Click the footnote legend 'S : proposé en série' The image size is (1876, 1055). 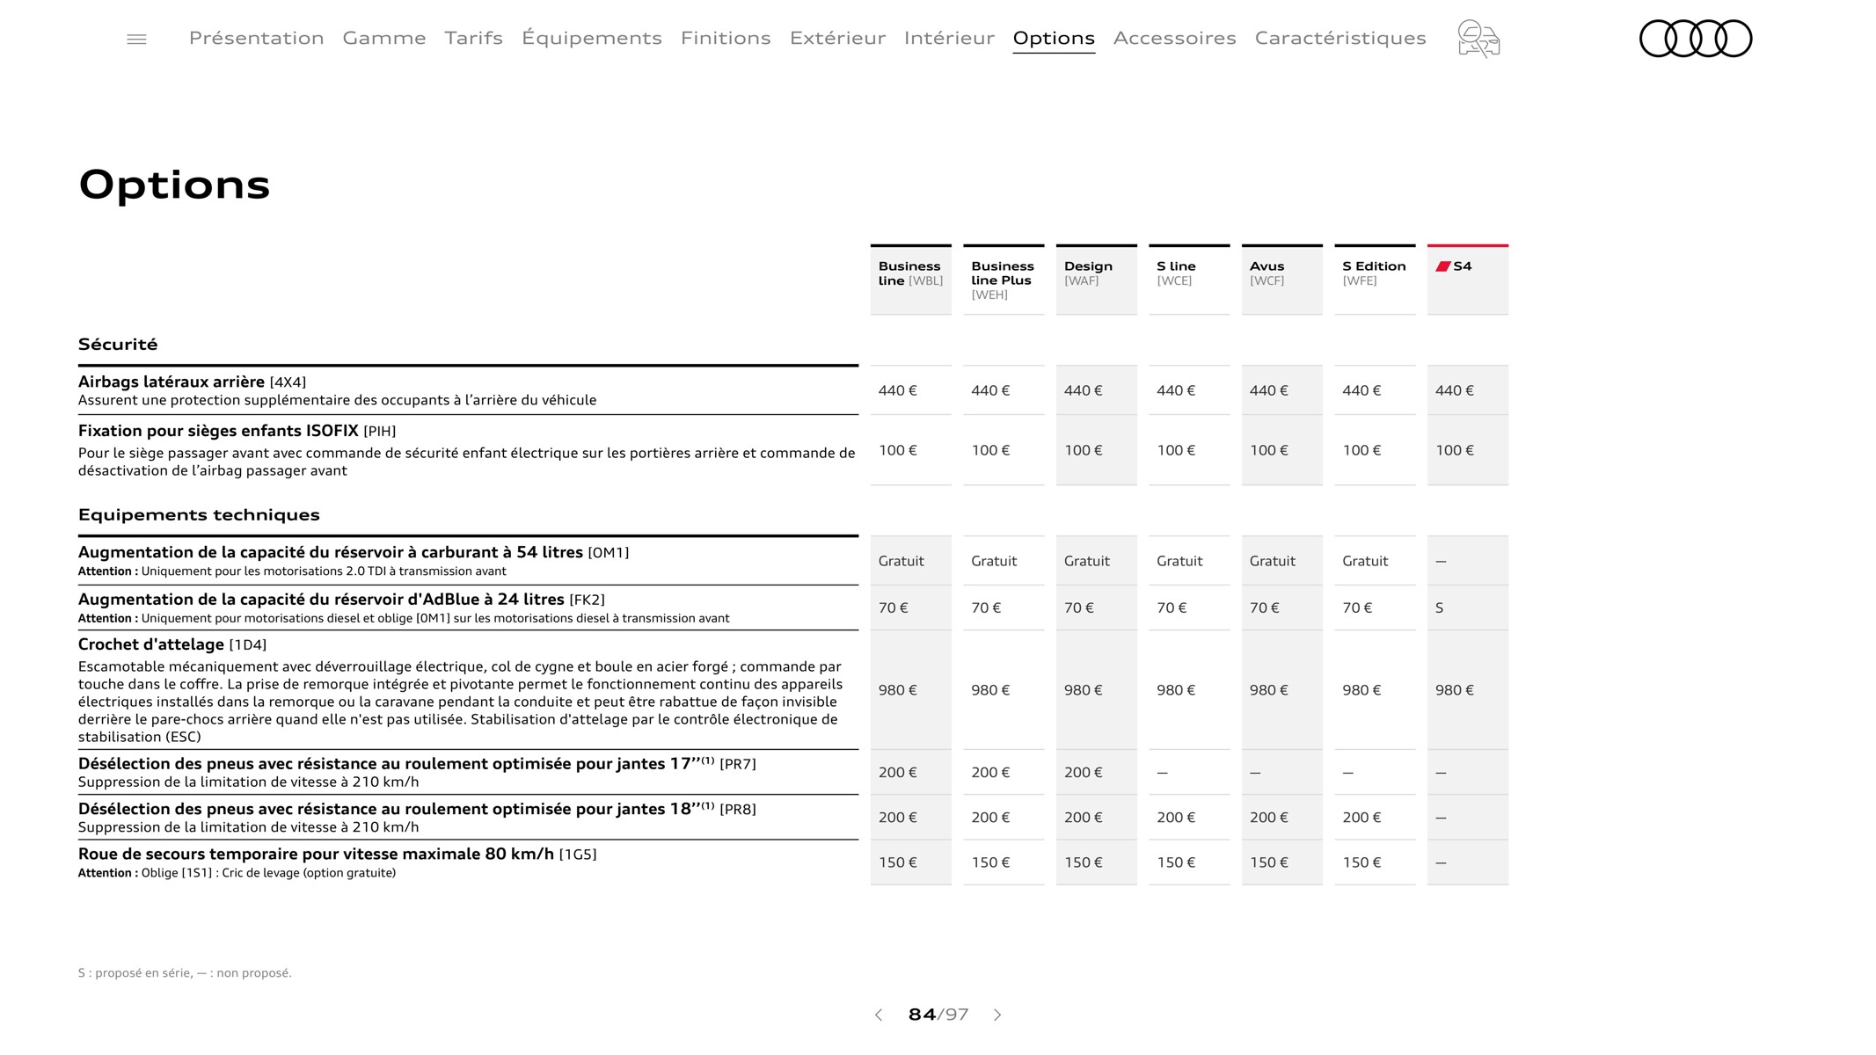(185, 972)
